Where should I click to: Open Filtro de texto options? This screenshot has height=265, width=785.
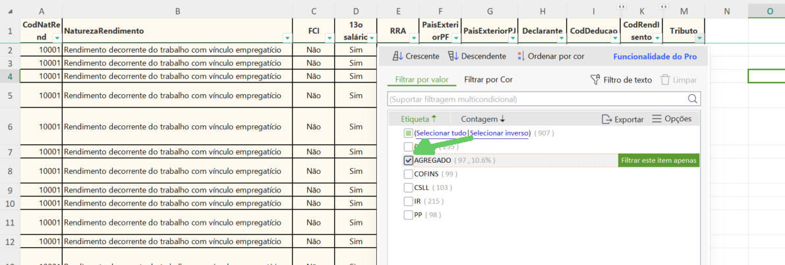[x=622, y=80]
